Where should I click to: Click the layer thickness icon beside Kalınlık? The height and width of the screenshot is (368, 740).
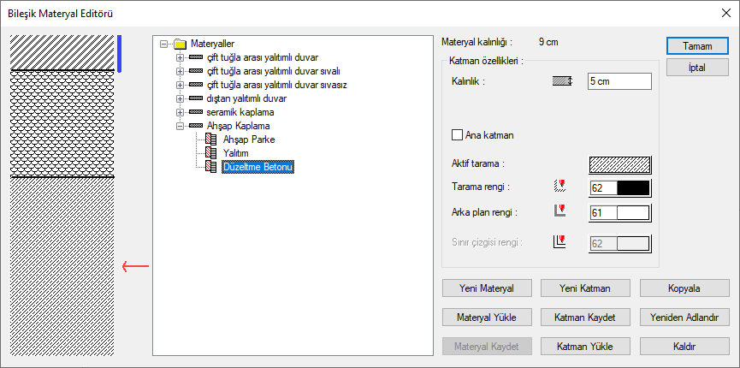[561, 81]
